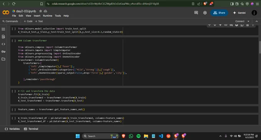261x140 pixels.
Task: Collapse the header with the chevron up
Action: (256, 21)
